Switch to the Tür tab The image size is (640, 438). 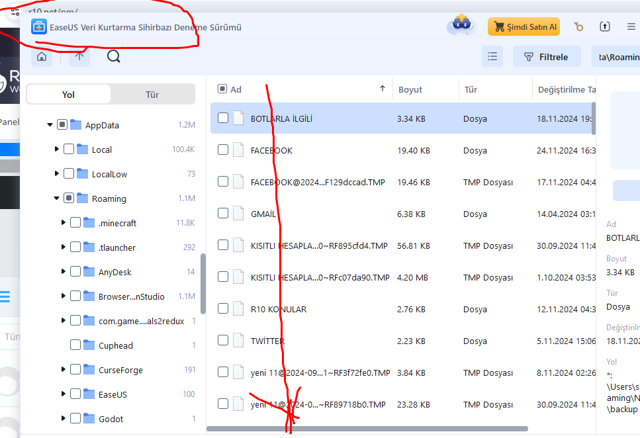[x=152, y=95]
